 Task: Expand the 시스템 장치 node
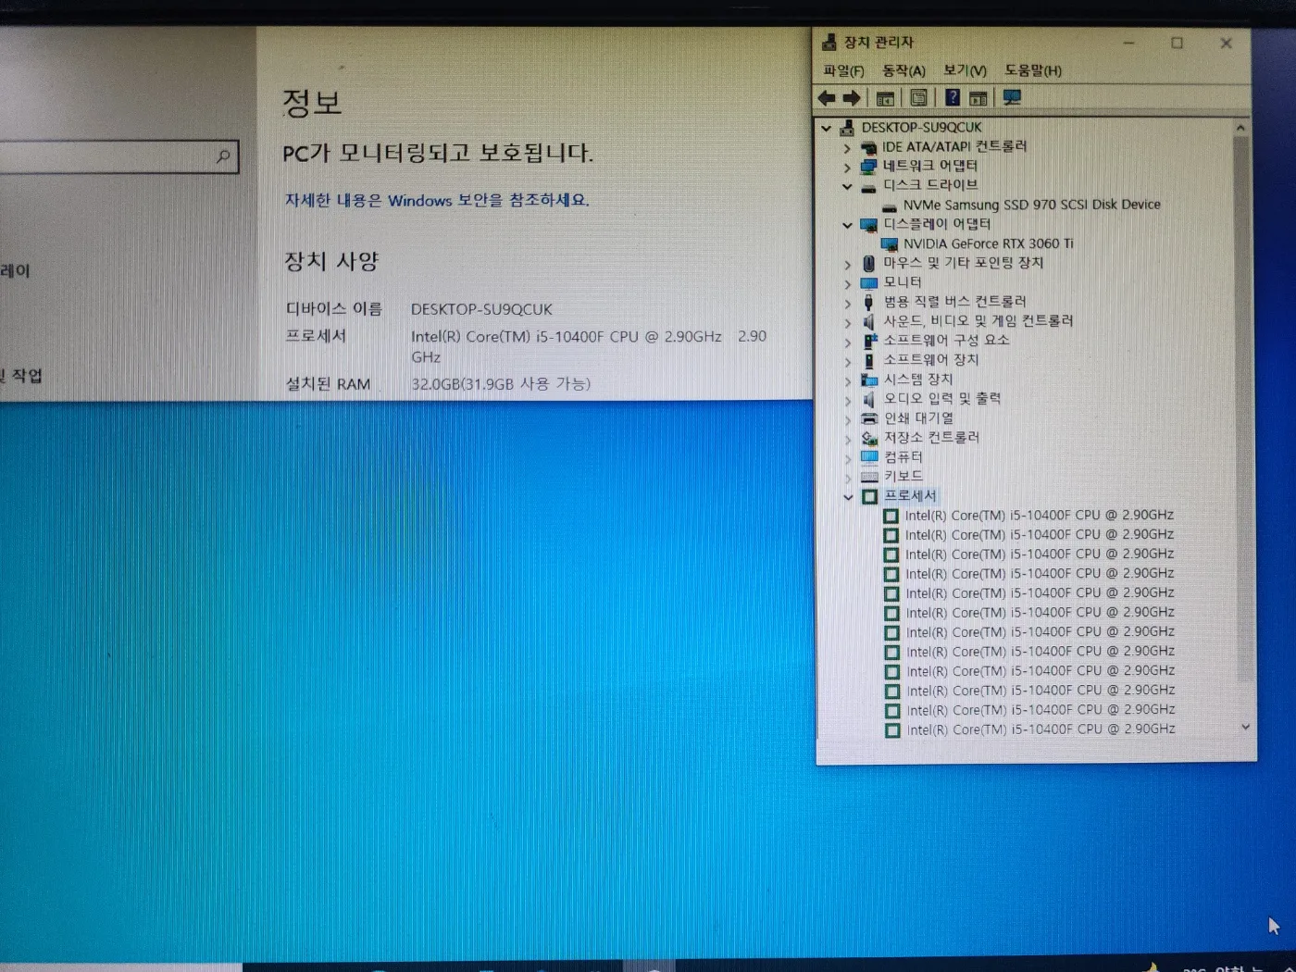(x=847, y=380)
